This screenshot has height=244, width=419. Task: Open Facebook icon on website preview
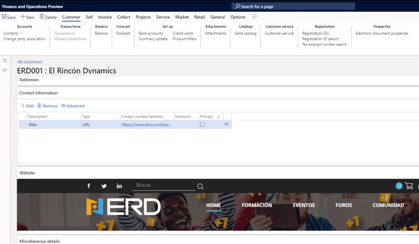pyautogui.click(x=89, y=186)
